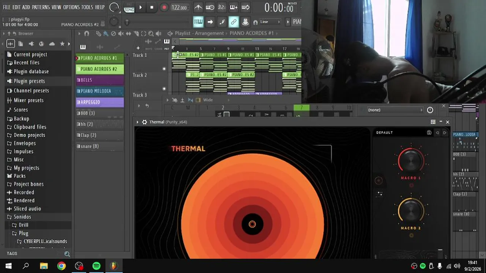Viewport: 486px width, 273px height.
Task: Open the FILE menu
Action: pyautogui.click(x=7, y=7)
